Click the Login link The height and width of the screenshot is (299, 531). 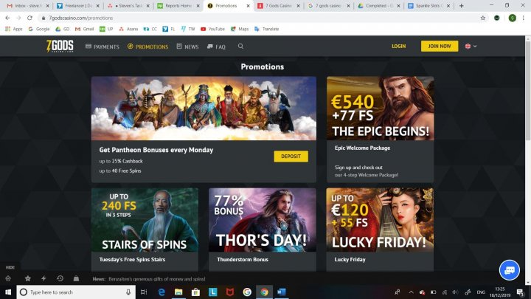398,46
